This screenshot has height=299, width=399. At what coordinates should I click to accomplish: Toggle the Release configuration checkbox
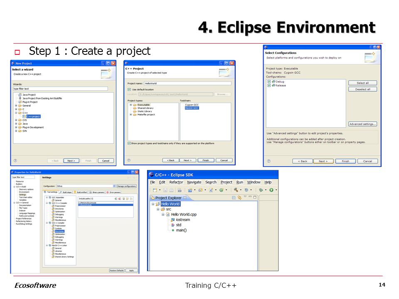[x=269, y=86]
